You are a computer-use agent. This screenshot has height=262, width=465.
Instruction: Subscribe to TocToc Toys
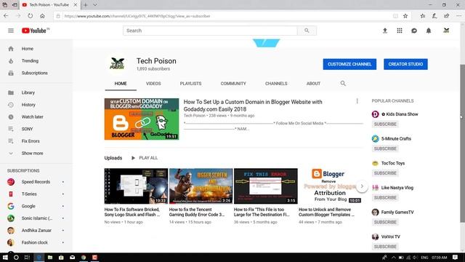coord(385,173)
